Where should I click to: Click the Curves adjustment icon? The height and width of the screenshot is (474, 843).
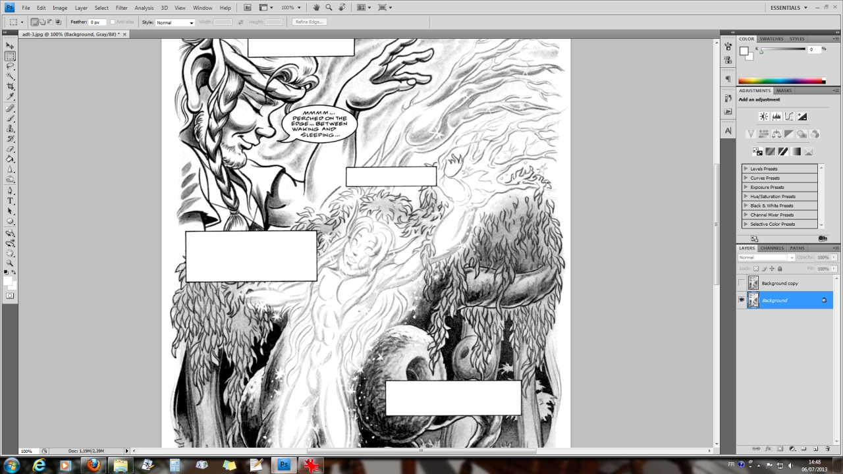click(x=789, y=117)
